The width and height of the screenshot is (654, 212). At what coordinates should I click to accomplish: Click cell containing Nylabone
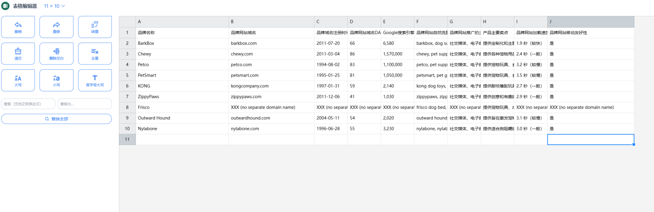tap(182, 129)
